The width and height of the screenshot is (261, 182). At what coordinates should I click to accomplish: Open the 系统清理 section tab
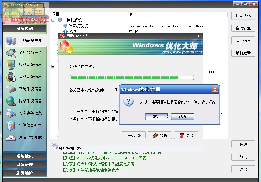pos(25,164)
